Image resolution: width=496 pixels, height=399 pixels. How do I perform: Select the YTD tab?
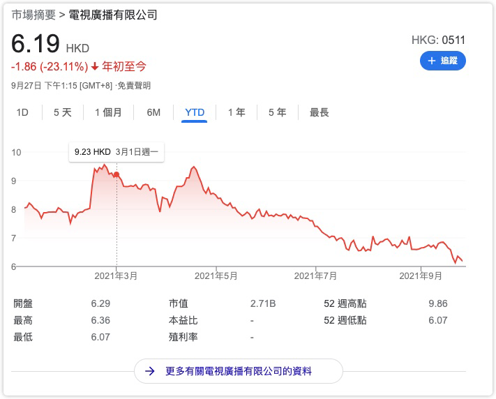[x=195, y=112]
